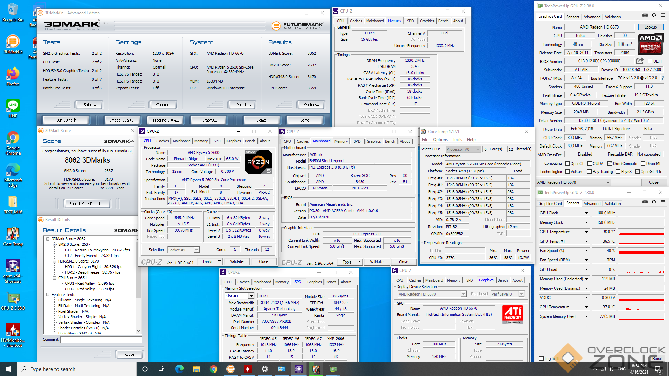Click GPU-Z screenshot camera icon

pos(645,15)
